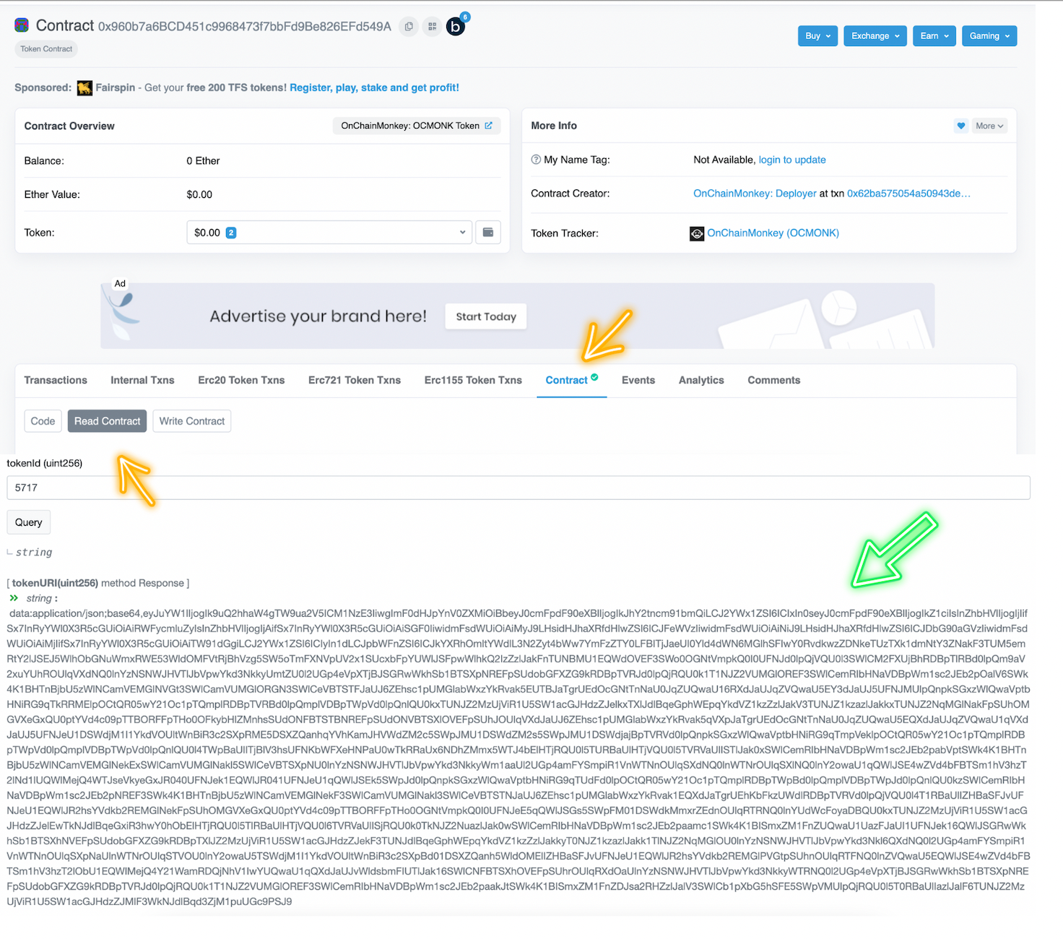This screenshot has height=939, width=1063.
Task: Copy the contract address to clipboard
Action: tap(409, 27)
